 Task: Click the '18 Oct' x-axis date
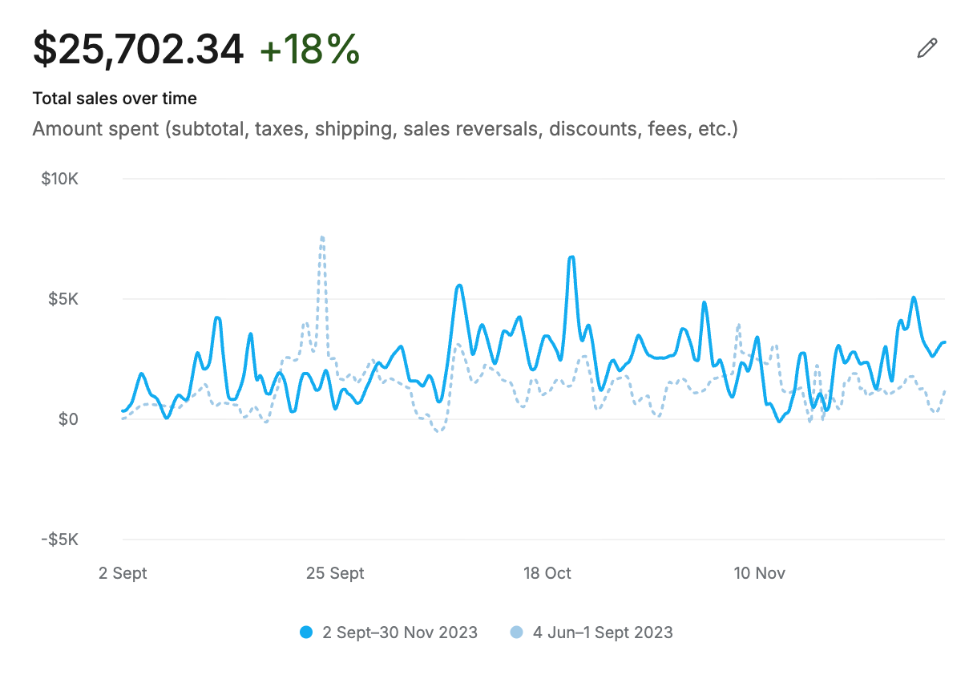pyautogui.click(x=547, y=573)
